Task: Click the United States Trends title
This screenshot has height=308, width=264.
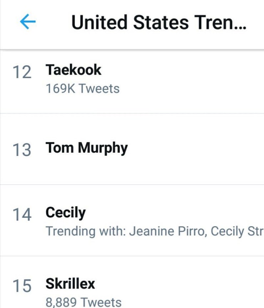Action: coord(159,23)
